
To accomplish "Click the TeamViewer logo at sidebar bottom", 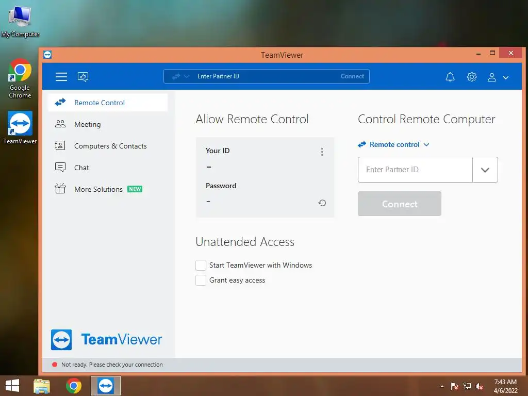I will [106, 339].
